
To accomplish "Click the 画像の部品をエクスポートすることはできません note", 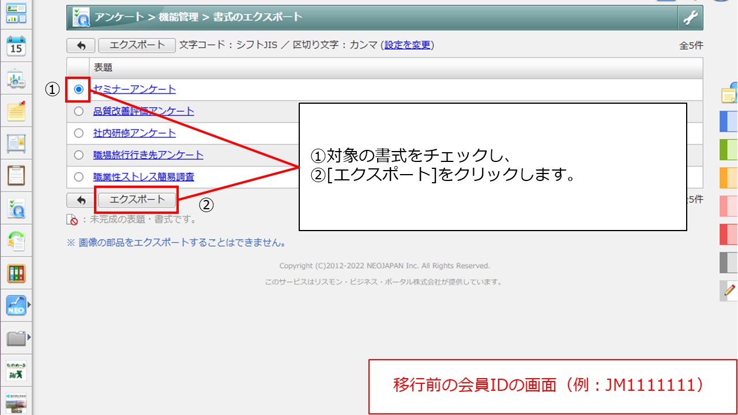I will click(177, 243).
